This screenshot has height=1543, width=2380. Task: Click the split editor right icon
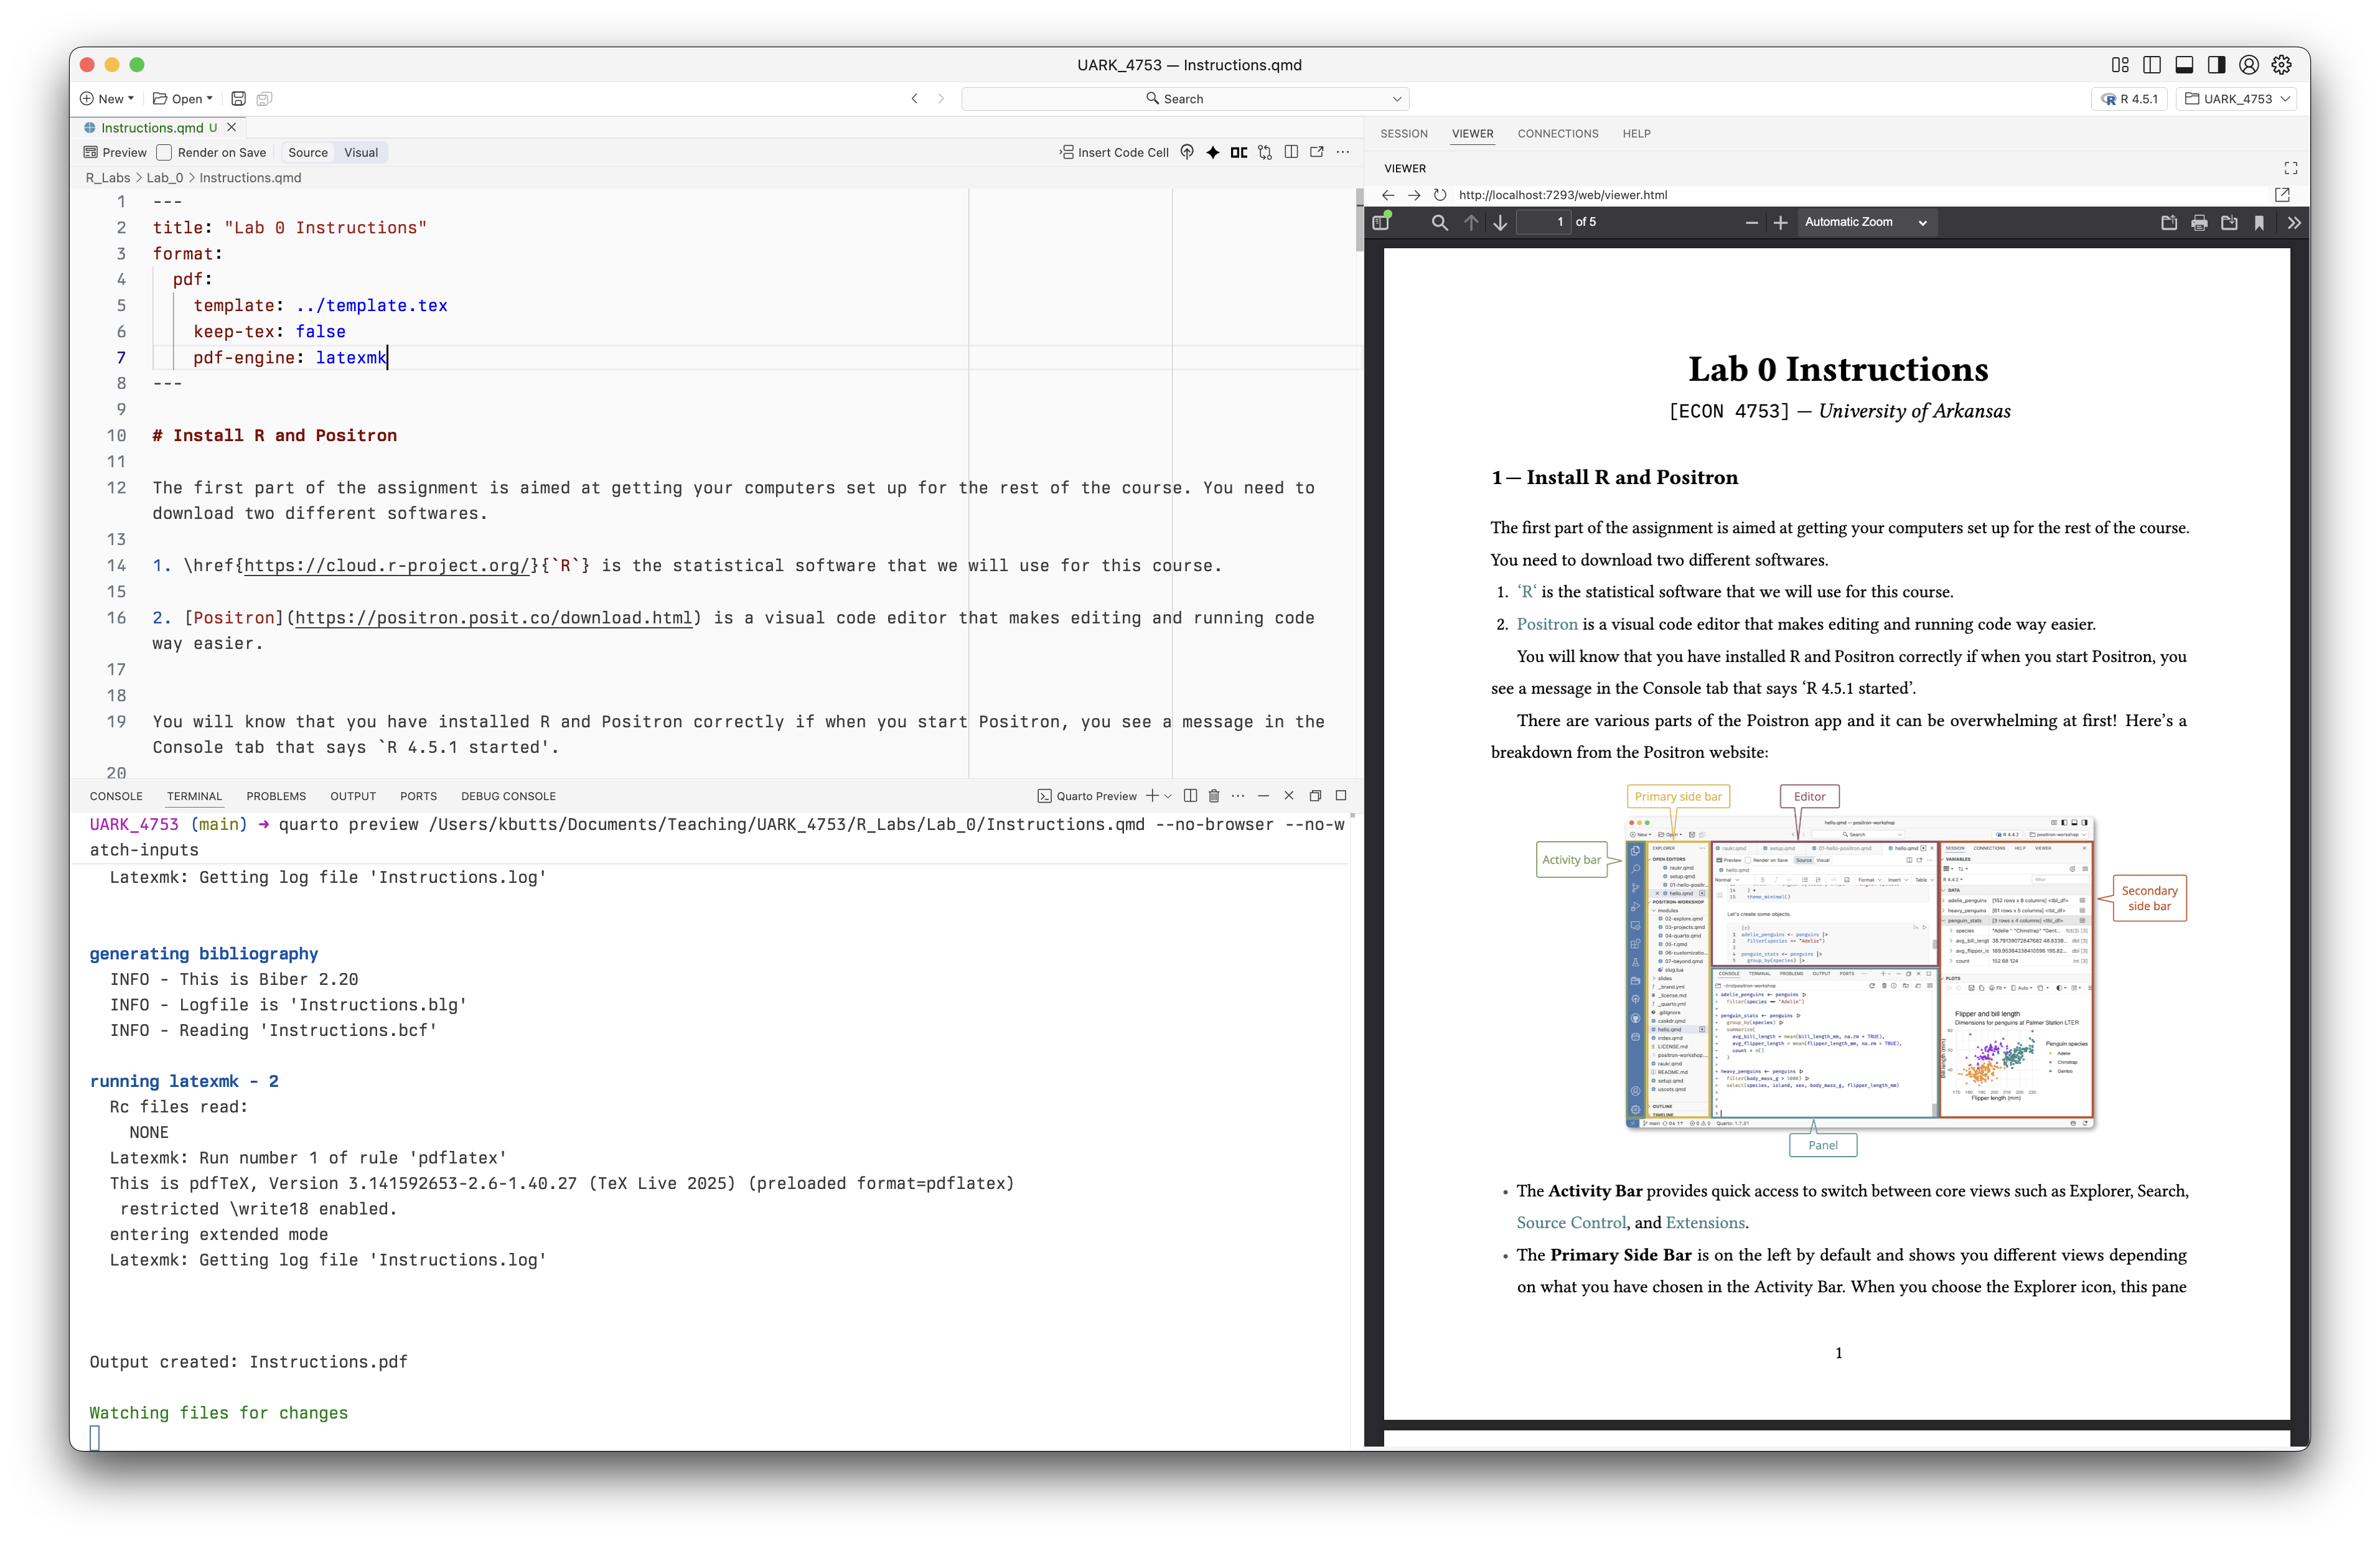[x=1291, y=152]
